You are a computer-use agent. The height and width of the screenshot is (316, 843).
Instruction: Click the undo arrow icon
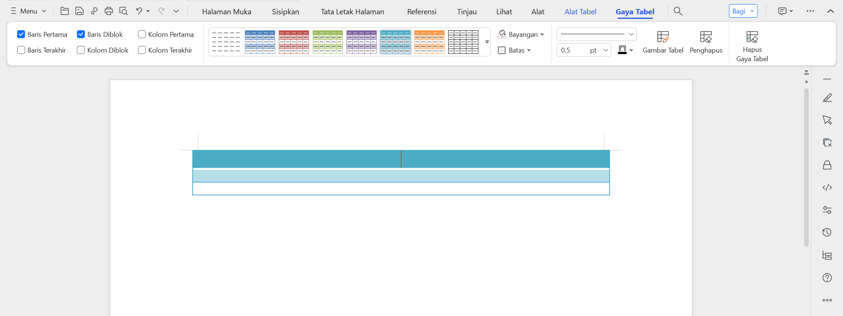[x=139, y=11]
